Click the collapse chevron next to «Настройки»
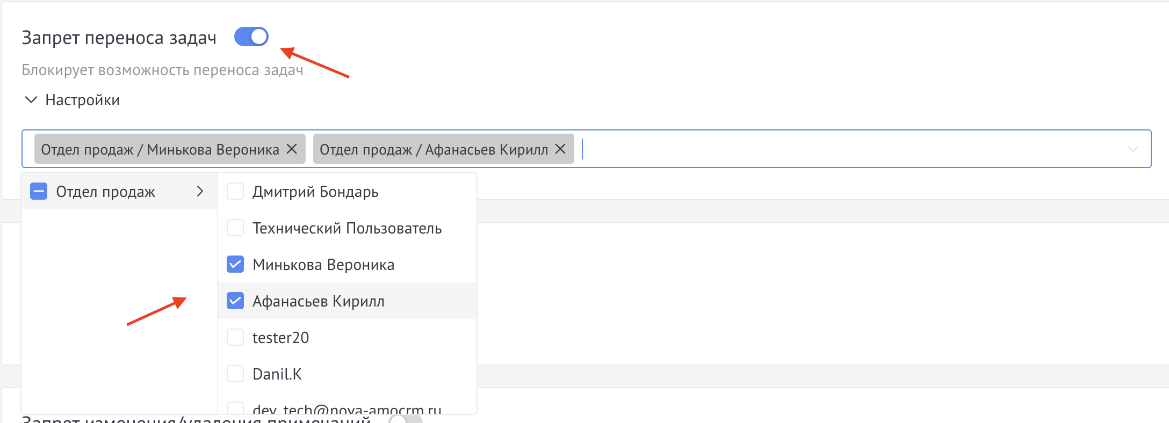1169x423 pixels. (x=31, y=99)
